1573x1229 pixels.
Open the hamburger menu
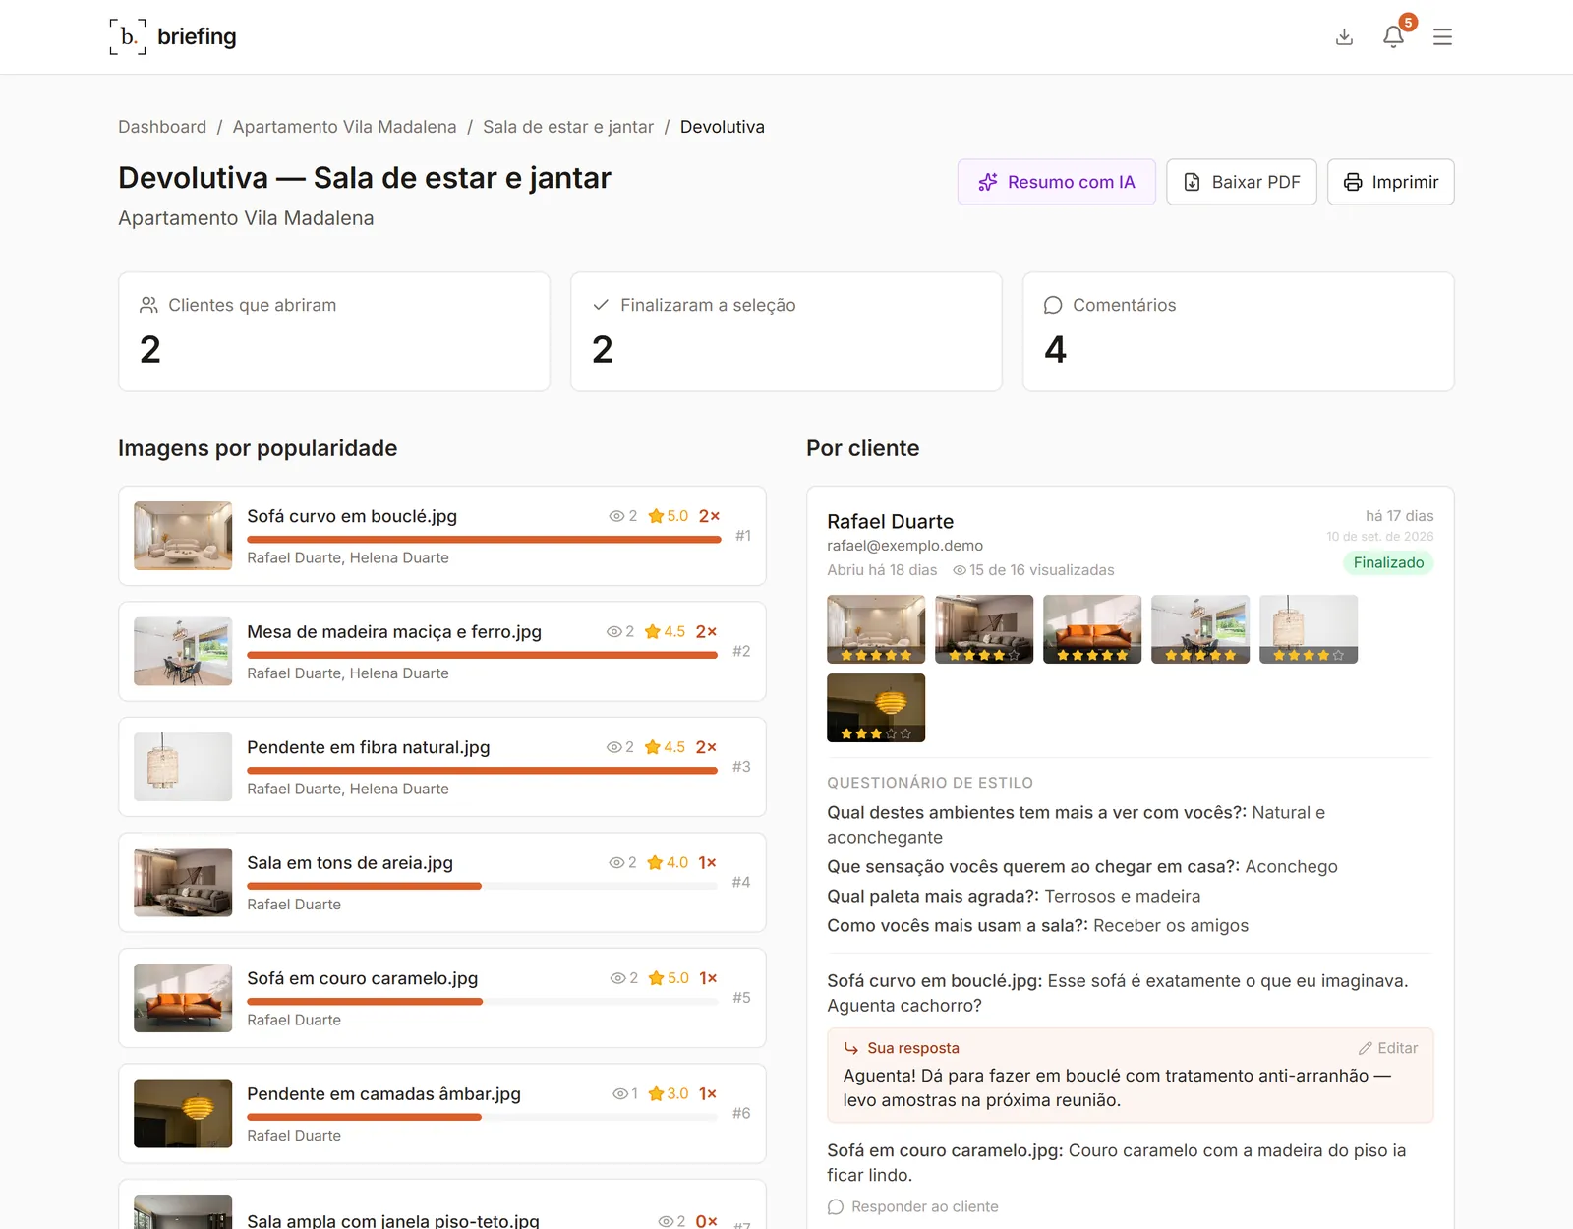coord(1442,36)
